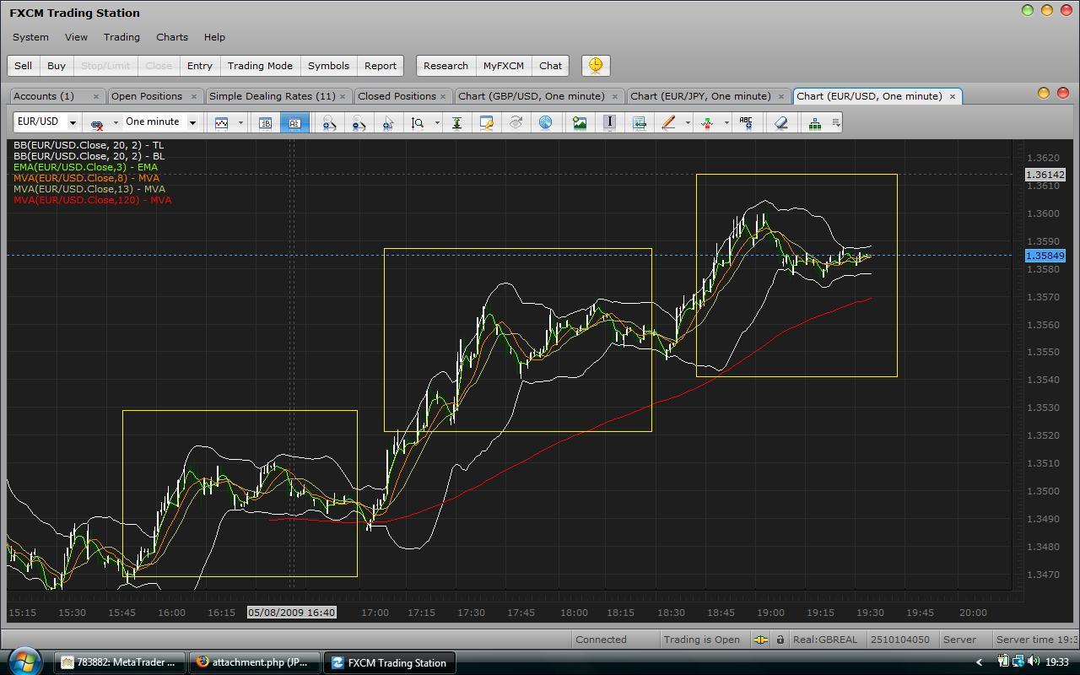Open the Chat button
The width and height of the screenshot is (1080, 675).
551,66
